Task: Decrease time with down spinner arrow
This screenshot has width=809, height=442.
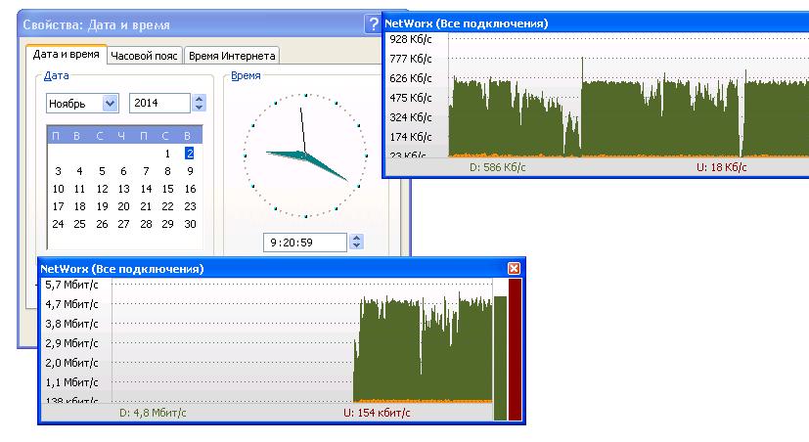Action: coord(356,246)
